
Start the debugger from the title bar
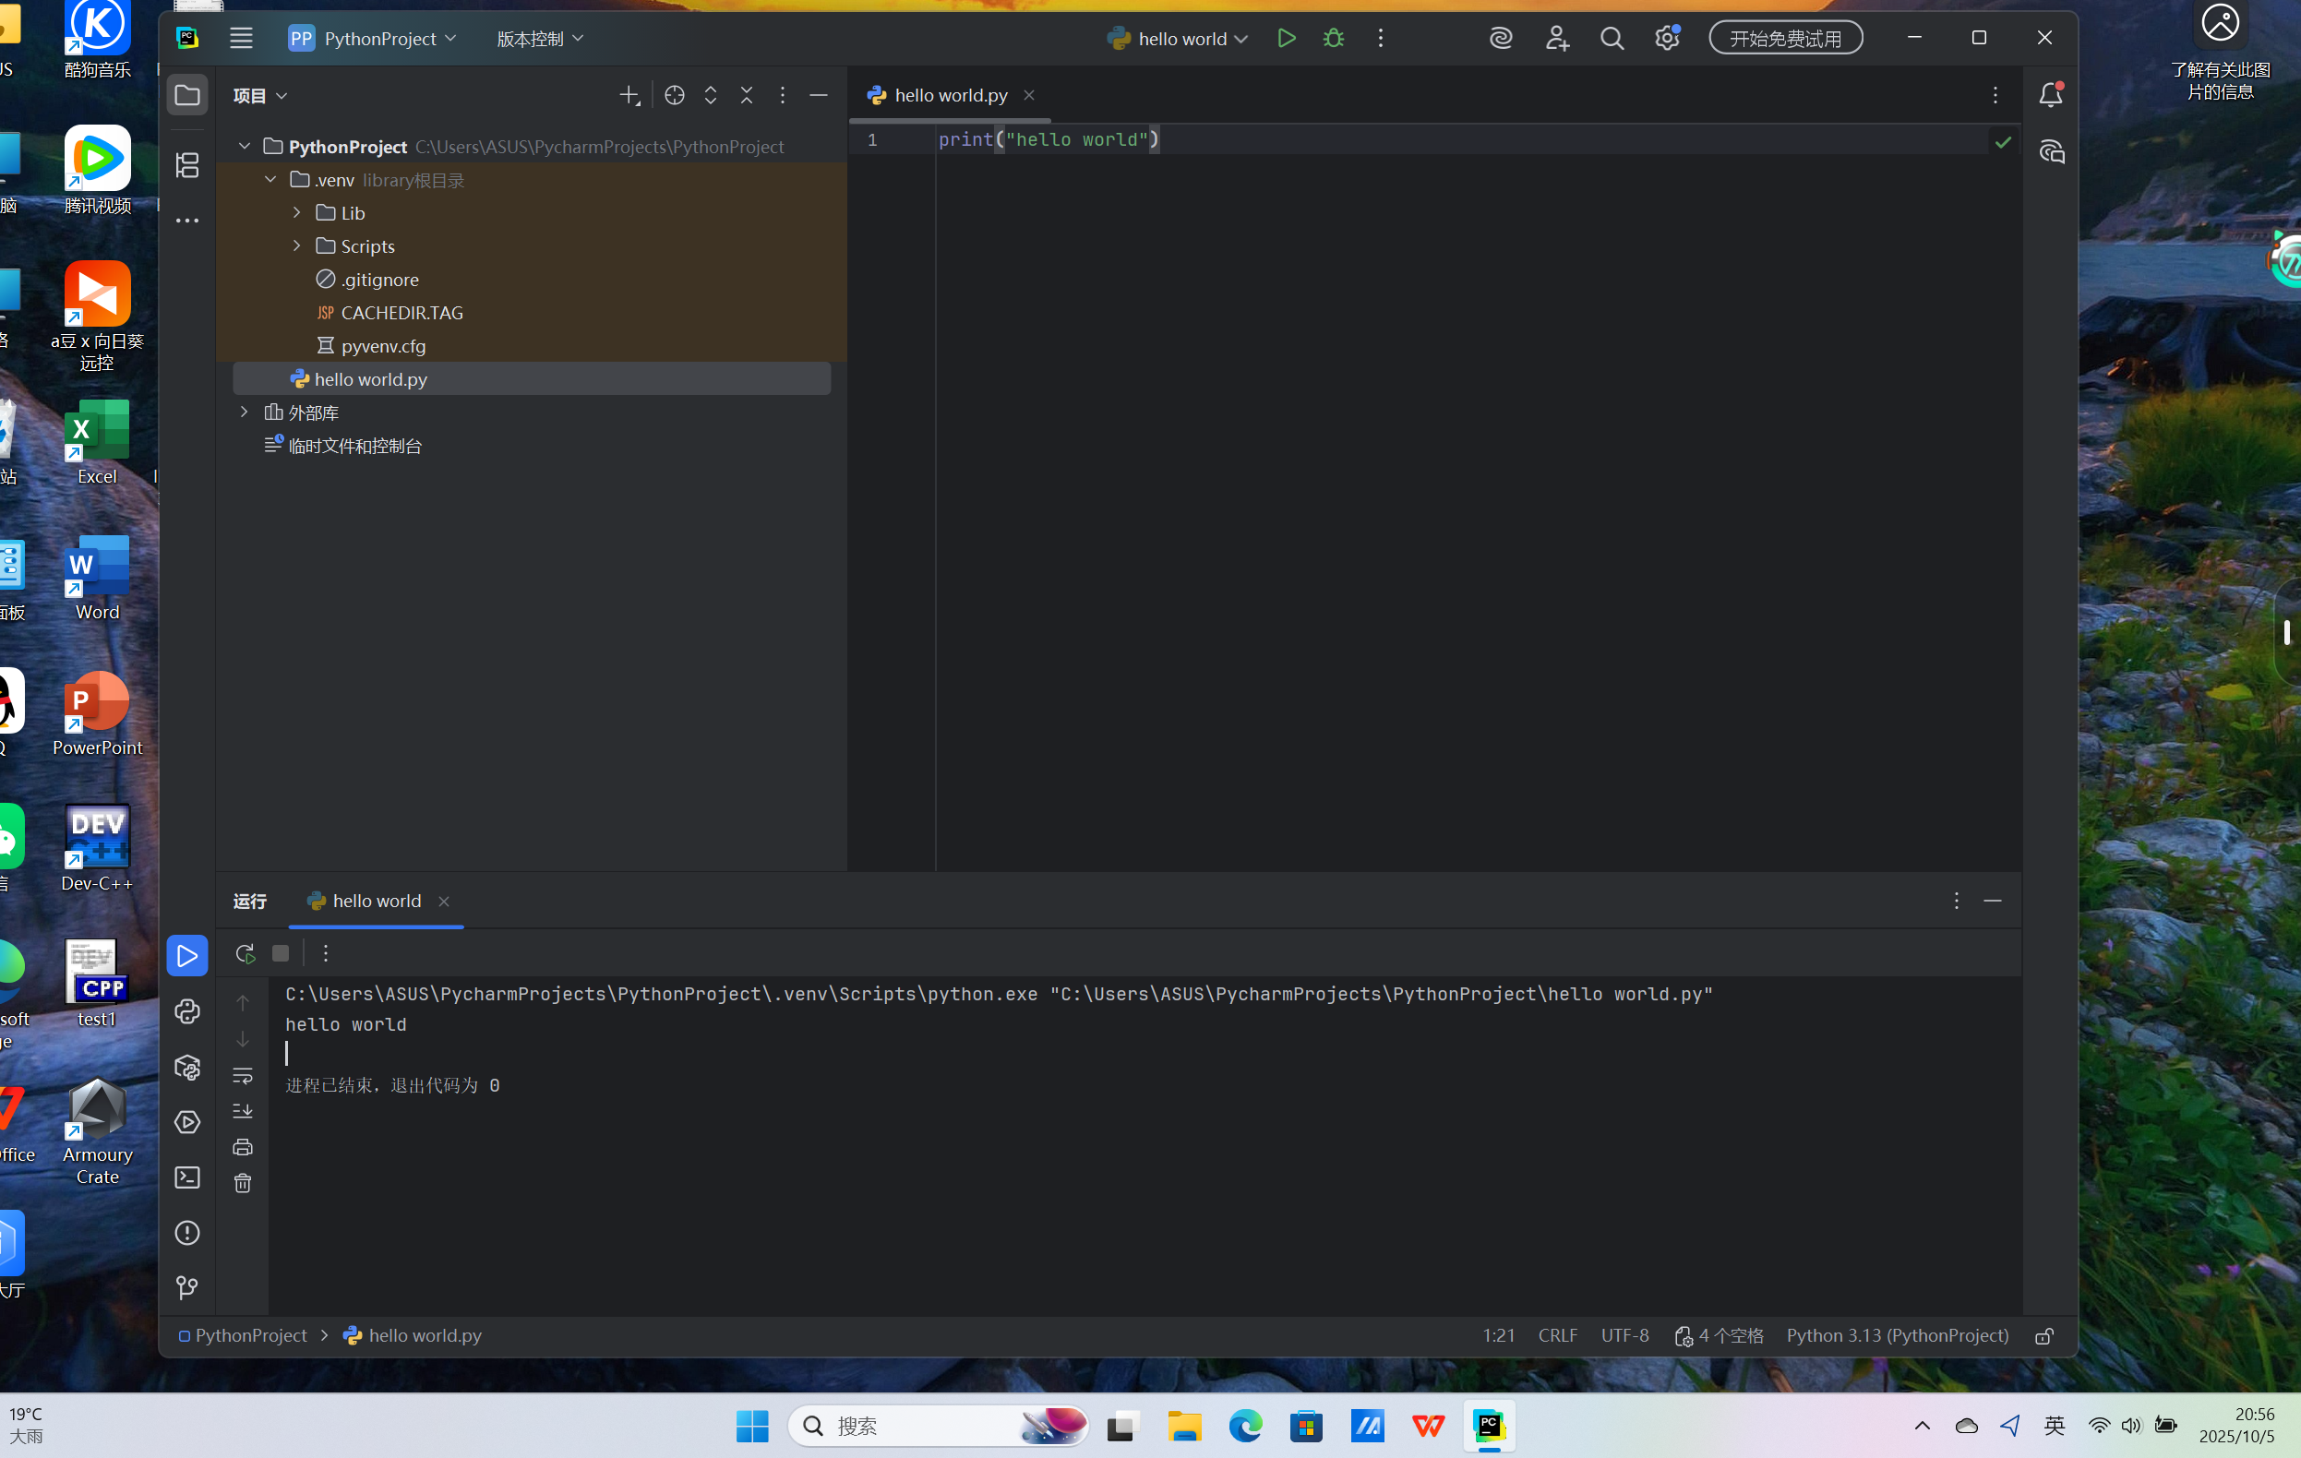point(1333,38)
